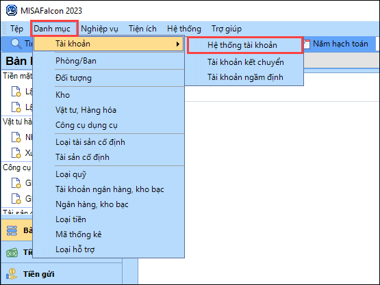This screenshot has width=380, height=285.
Task: Open the Nghiệp vụ menu
Action: coord(99,29)
